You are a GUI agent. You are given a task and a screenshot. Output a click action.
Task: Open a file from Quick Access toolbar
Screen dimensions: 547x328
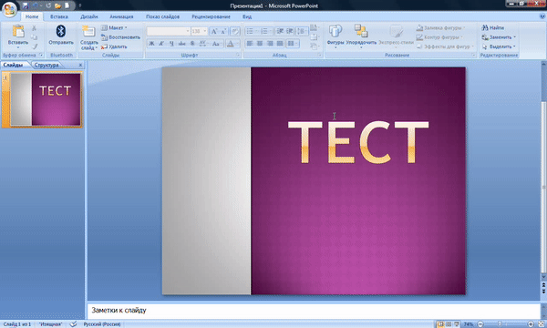click(58, 6)
